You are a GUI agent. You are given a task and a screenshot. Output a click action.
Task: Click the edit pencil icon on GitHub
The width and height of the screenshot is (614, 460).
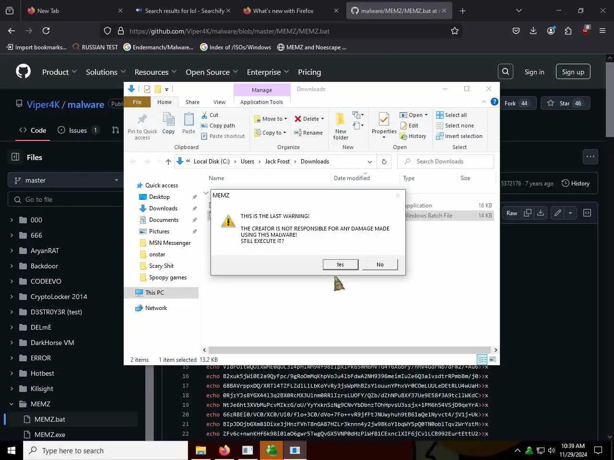tap(557, 213)
